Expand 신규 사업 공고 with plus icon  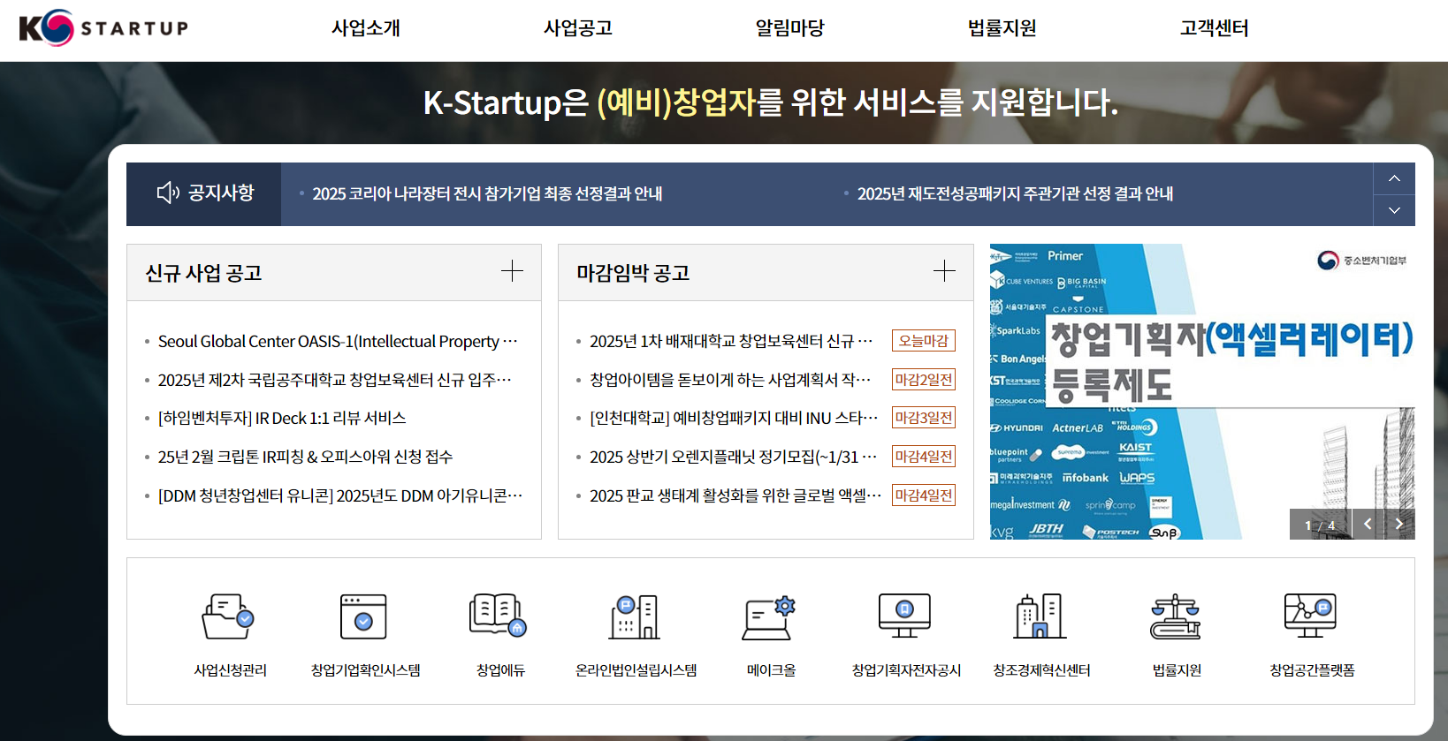click(512, 271)
